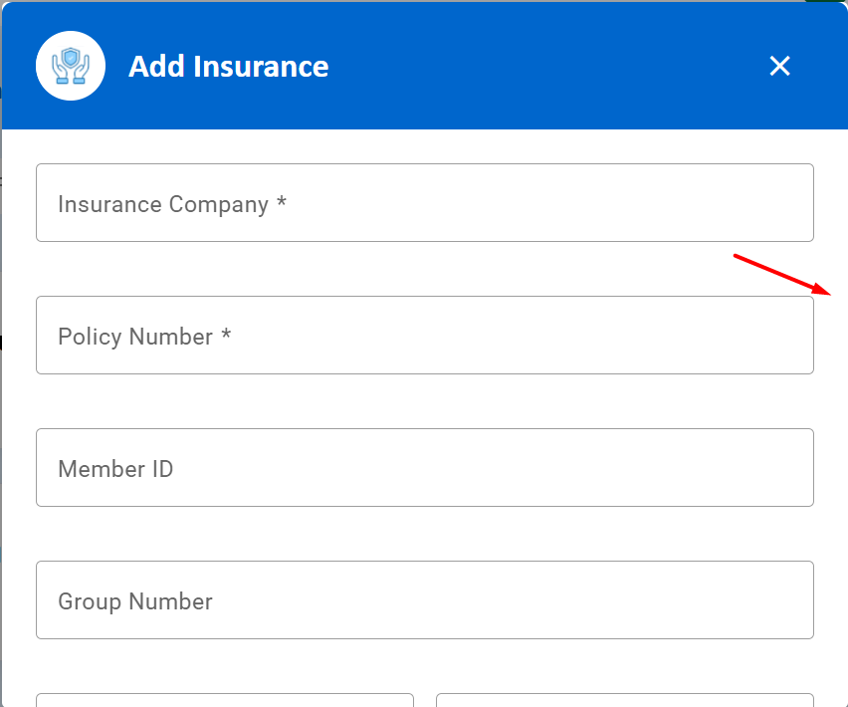Image resolution: width=848 pixels, height=707 pixels.
Task: Click the Add Insurance title text
Action: click(x=228, y=67)
